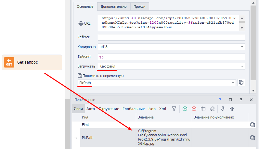Open the PicPath variable selection dropdown
This screenshot has height=149, width=259.
click(x=233, y=83)
